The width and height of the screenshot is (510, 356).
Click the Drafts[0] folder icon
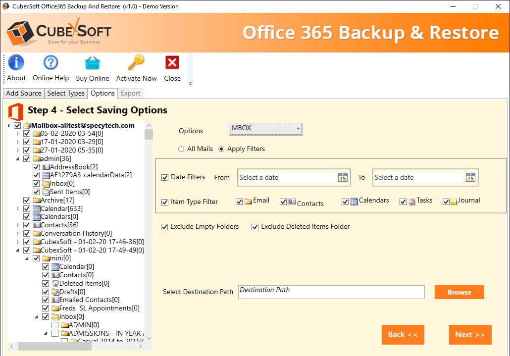coord(55,292)
